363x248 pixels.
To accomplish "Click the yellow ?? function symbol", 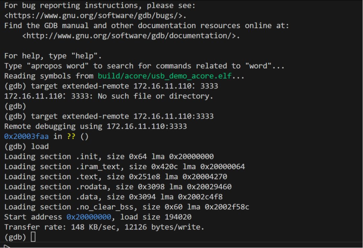I will coord(71,136).
